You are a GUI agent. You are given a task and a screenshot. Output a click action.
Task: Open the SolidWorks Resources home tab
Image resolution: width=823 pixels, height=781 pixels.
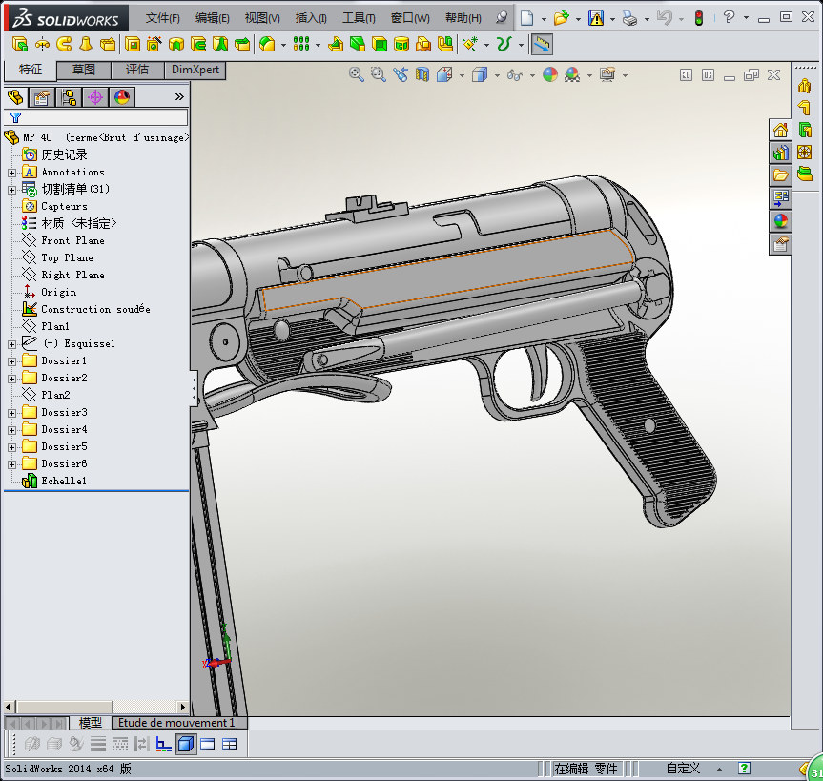coord(780,131)
